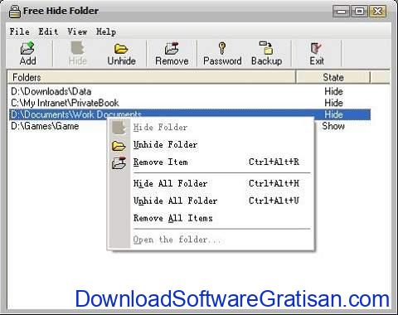Screen dimensions: 398x315
Task: Click the Add folder toolbar icon
Action: click(x=27, y=48)
